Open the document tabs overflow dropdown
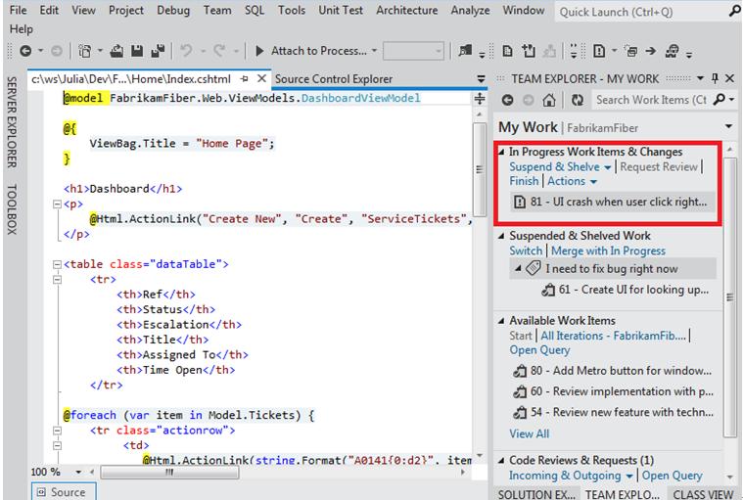Image resolution: width=743 pixels, height=500 pixels. (481, 79)
